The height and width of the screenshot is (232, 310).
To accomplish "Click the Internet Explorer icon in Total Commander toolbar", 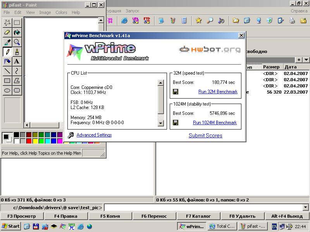I will tap(124, 20).
